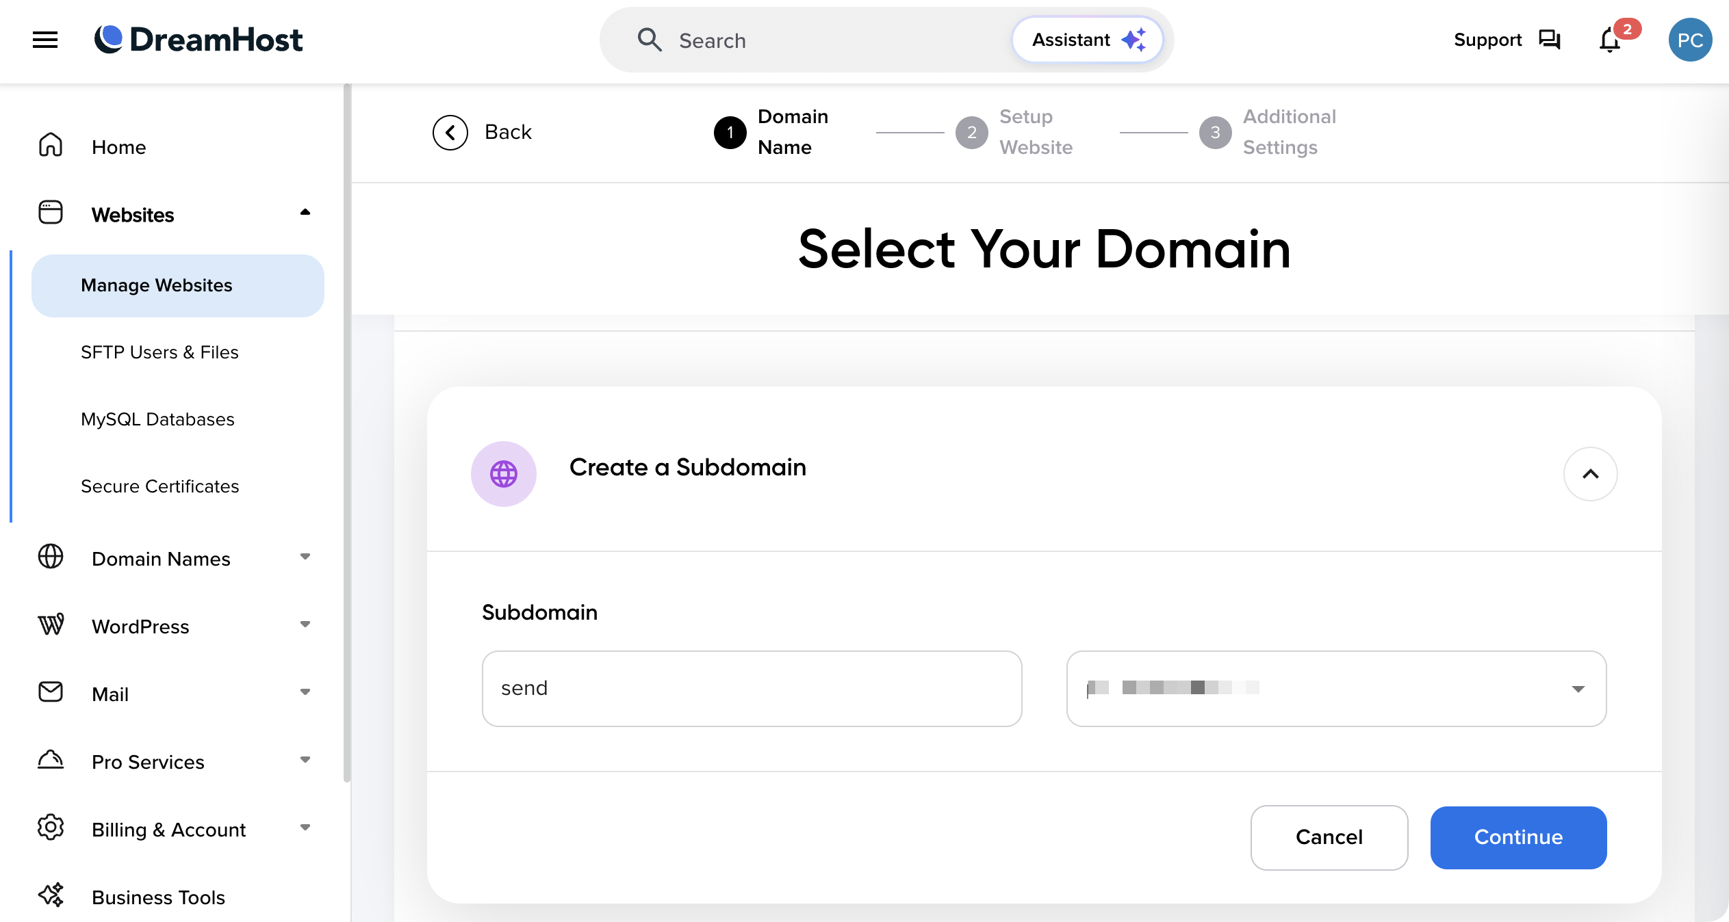Click the Cancel button

pos(1329,837)
